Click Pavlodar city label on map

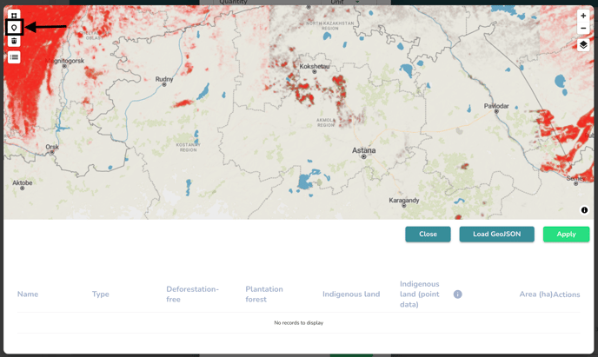[x=496, y=106]
